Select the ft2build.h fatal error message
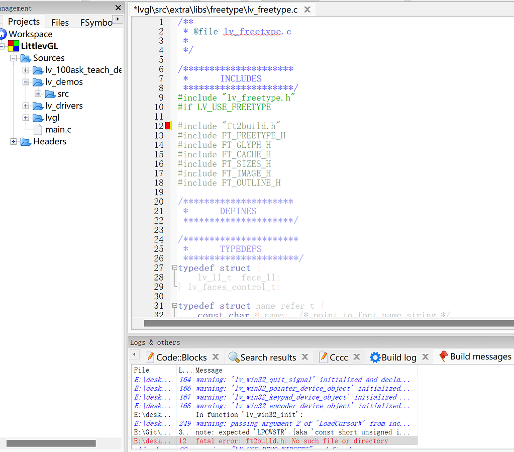The height and width of the screenshot is (452, 514). tap(275, 441)
